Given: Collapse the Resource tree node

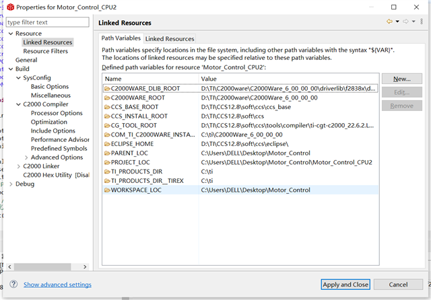Looking at the screenshot, I should coord(11,34).
